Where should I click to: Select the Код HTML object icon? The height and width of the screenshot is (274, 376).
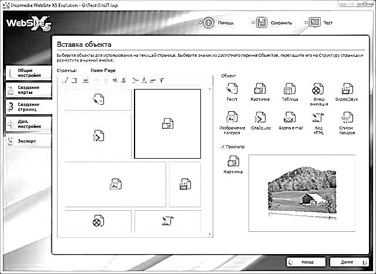coord(318,118)
